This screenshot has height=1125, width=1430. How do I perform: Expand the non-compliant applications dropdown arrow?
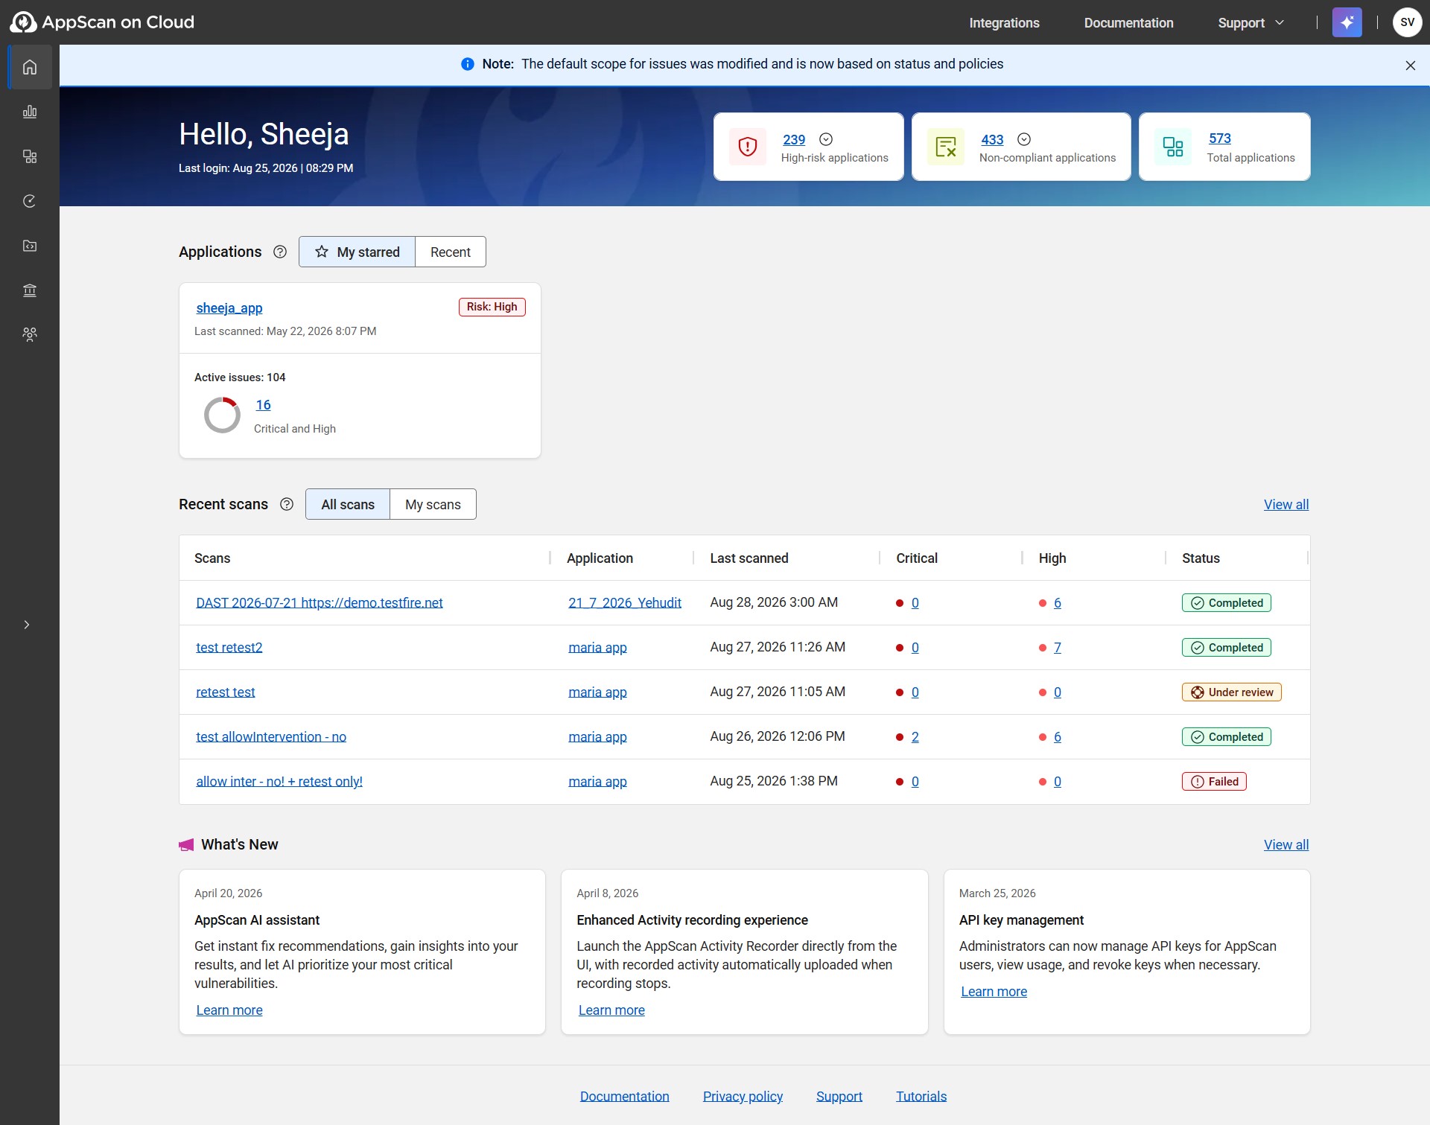(1023, 139)
